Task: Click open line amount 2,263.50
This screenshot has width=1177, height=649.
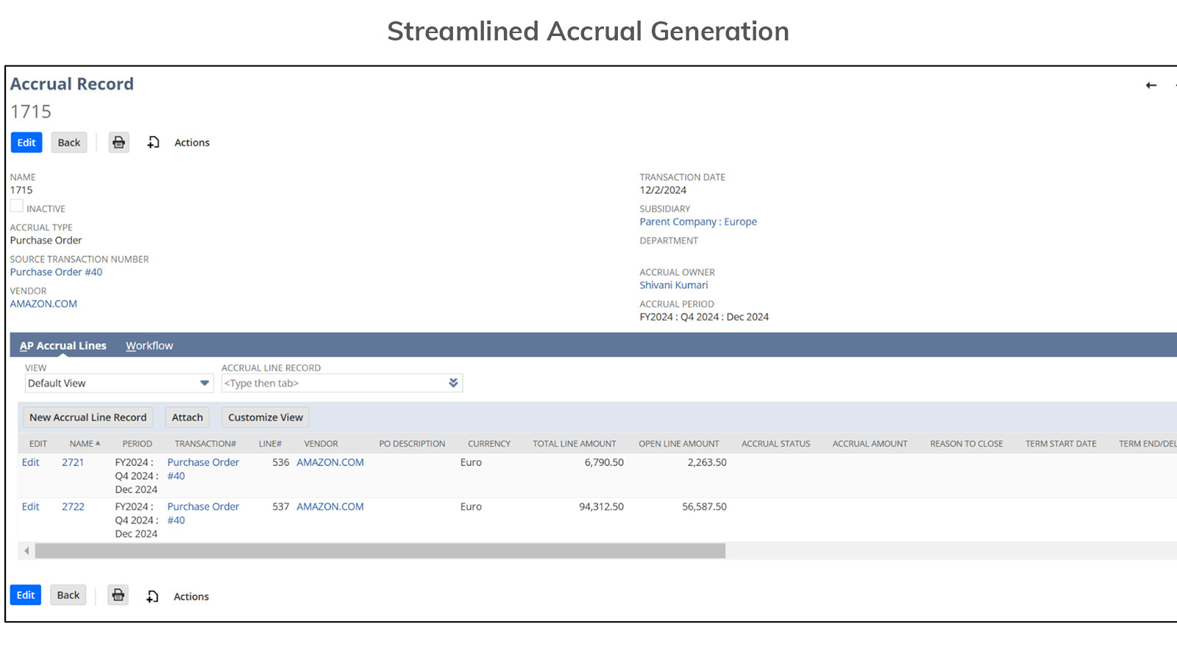Action: point(707,462)
